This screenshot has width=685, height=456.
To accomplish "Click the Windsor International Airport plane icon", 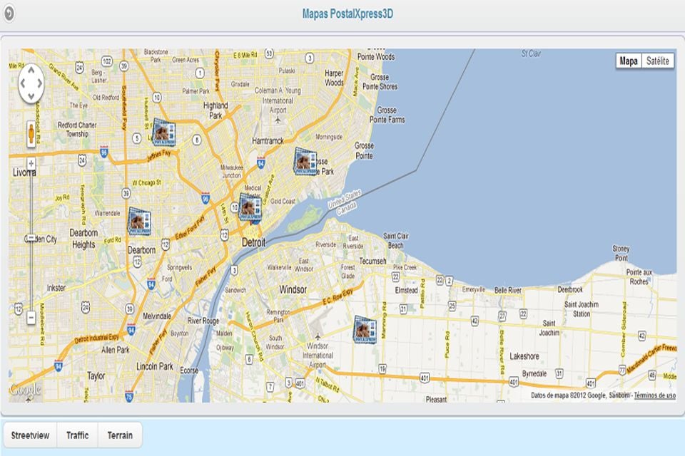I will pyautogui.click(x=318, y=336).
